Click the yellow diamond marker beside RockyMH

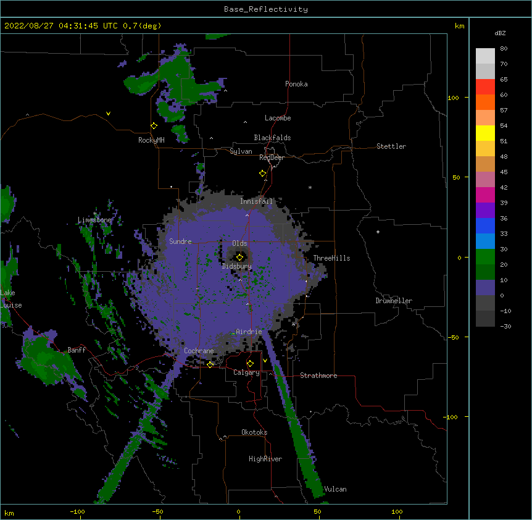(x=154, y=126)
